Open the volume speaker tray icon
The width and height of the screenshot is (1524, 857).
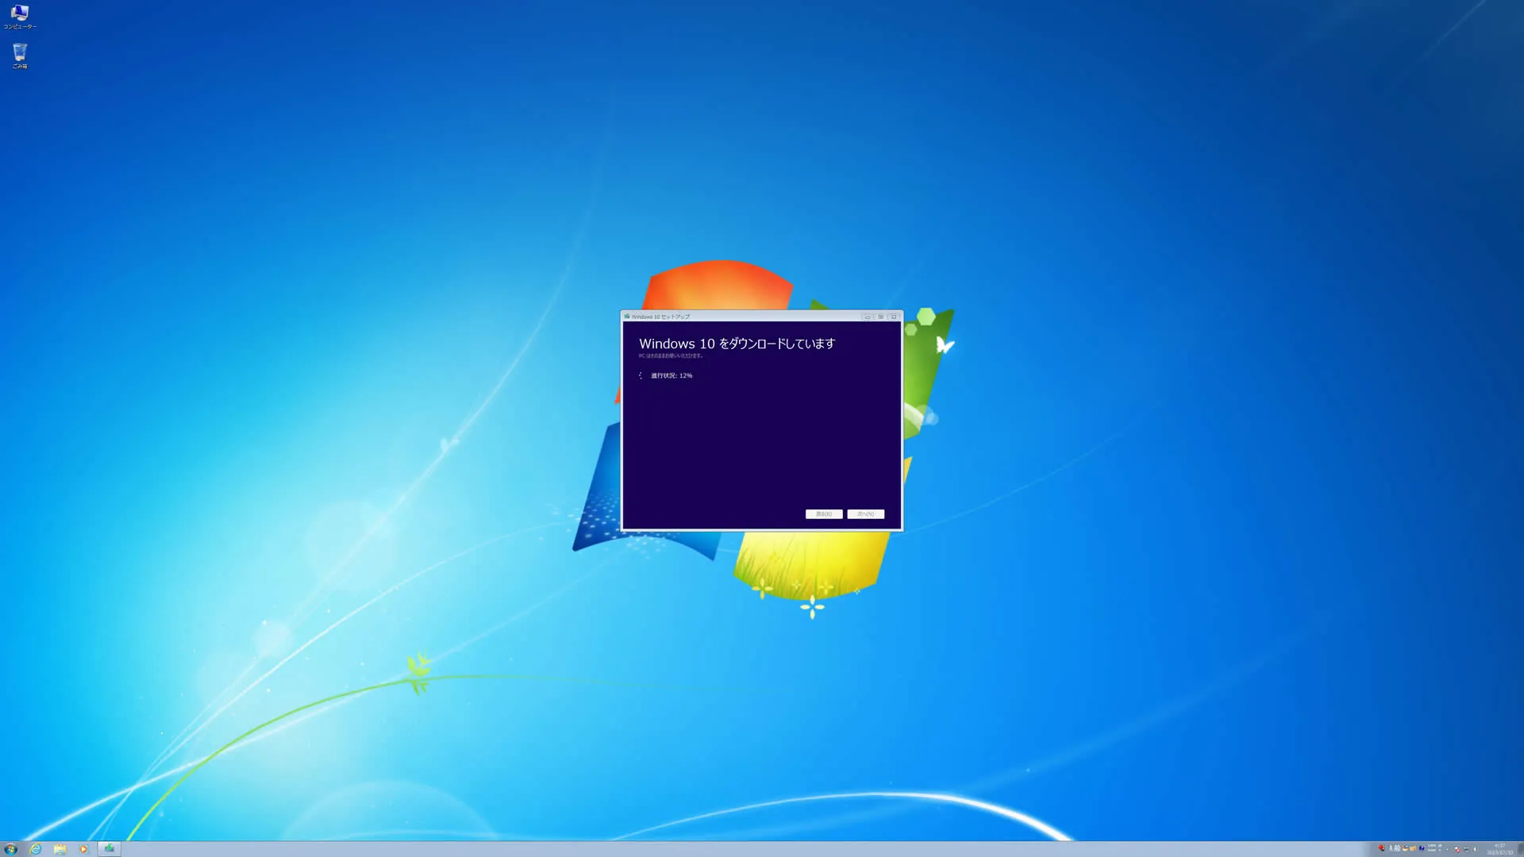pos(1475,849)
